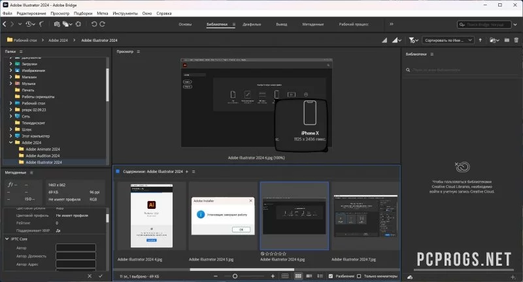Click the get photos from camera icon

(x=57, y=24)
